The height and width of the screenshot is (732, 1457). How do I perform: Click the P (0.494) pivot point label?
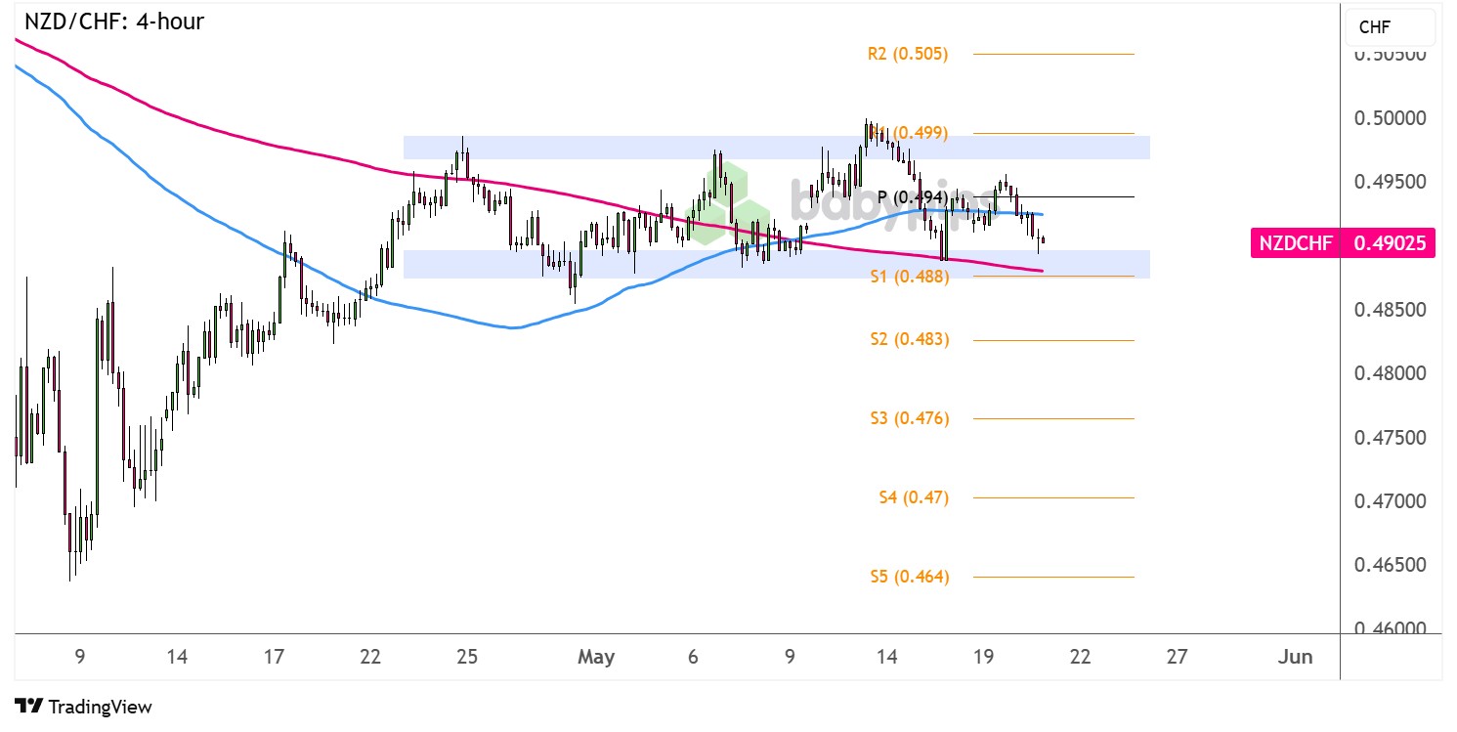point(911,197)
